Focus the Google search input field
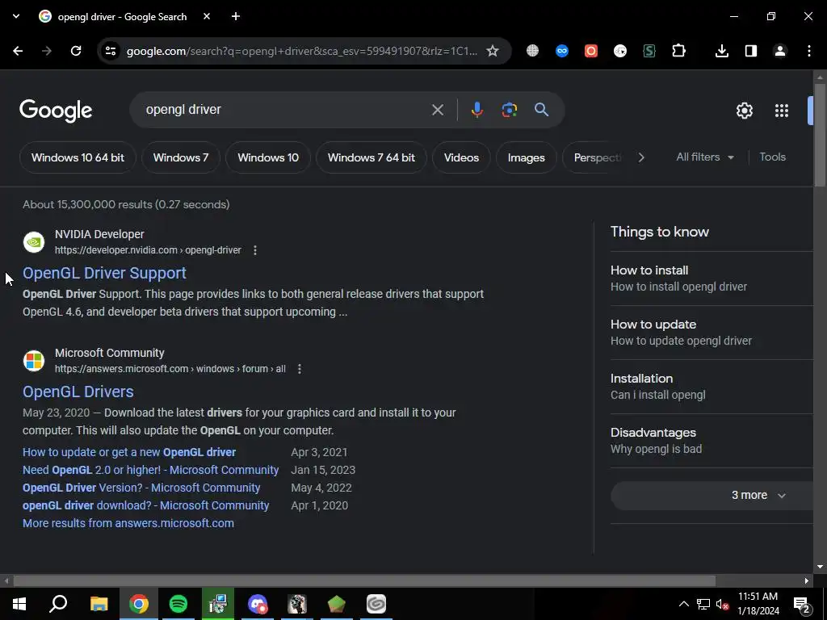The height and width of the screenshot is (620, 827). (x=285, y=110)
